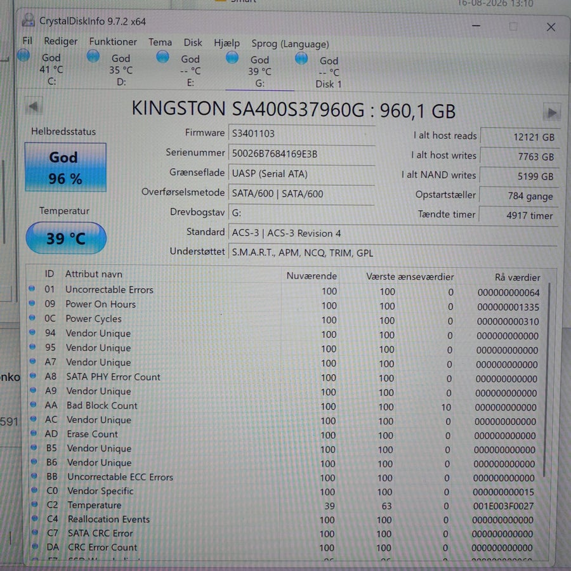Click the God 96 % health status button

tap(65, 167)
